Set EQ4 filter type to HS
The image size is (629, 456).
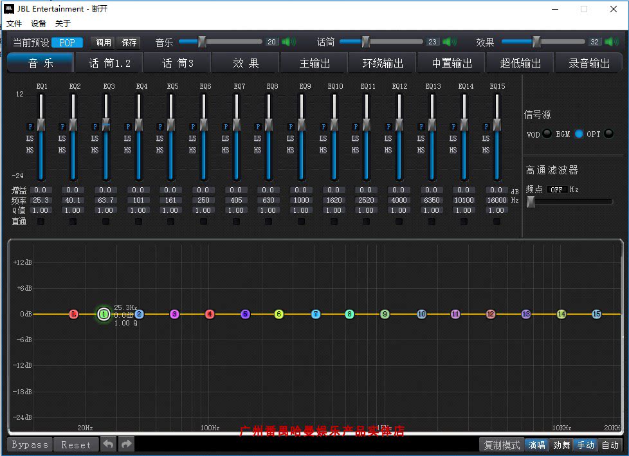(x=127, y=150)
